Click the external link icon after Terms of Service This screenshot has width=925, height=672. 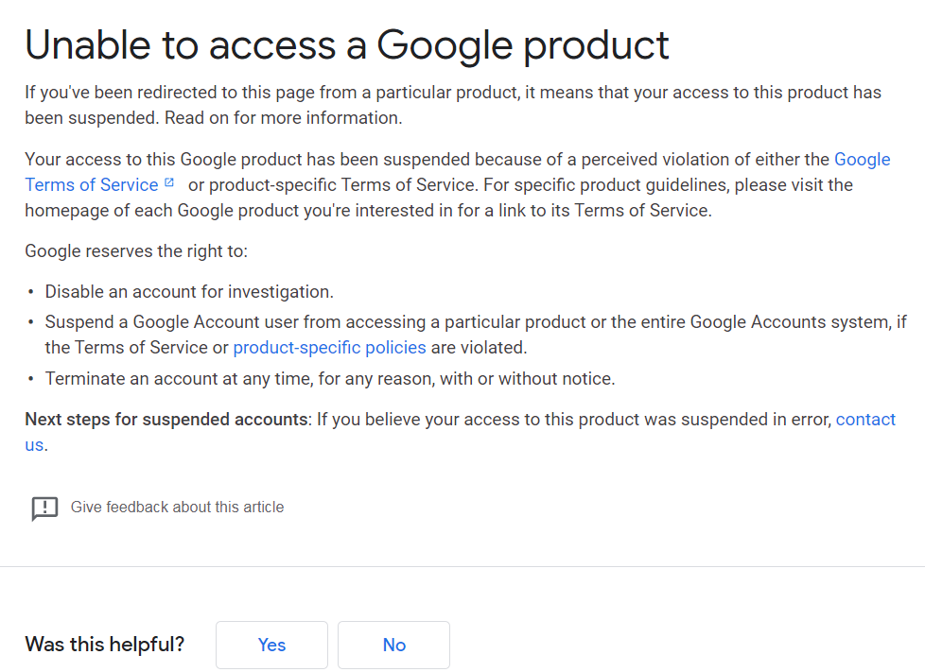tap(169, 183)
